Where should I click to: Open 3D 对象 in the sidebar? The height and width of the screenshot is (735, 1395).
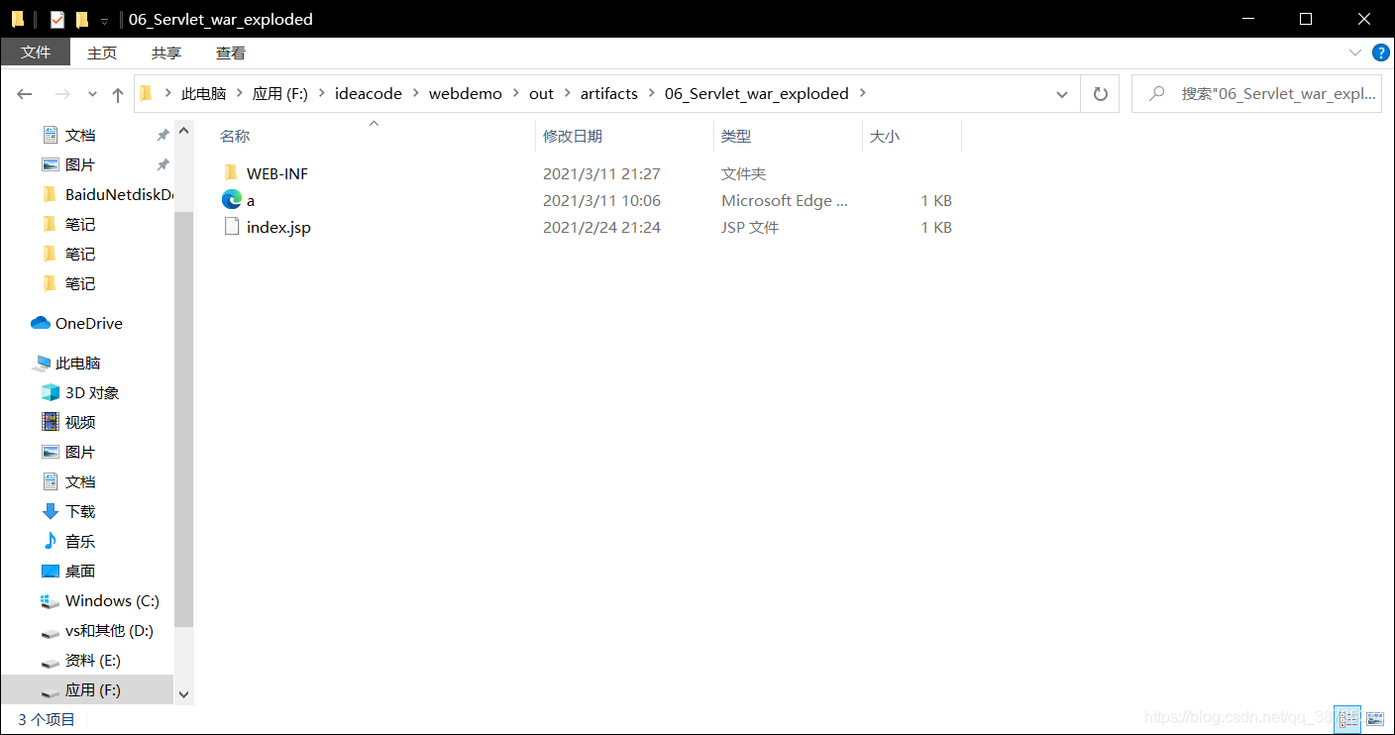80,392
